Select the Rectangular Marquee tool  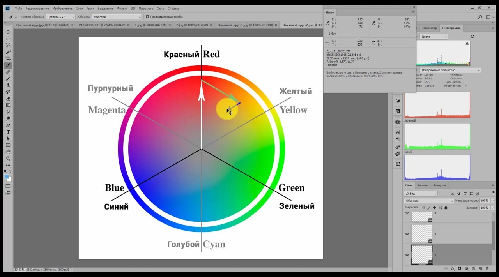(8, 39)
